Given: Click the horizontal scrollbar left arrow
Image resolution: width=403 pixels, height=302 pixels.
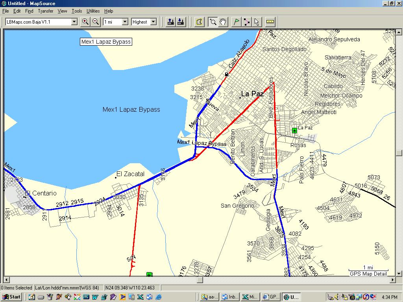Looking at the screenshot, I should pos(7,280).
